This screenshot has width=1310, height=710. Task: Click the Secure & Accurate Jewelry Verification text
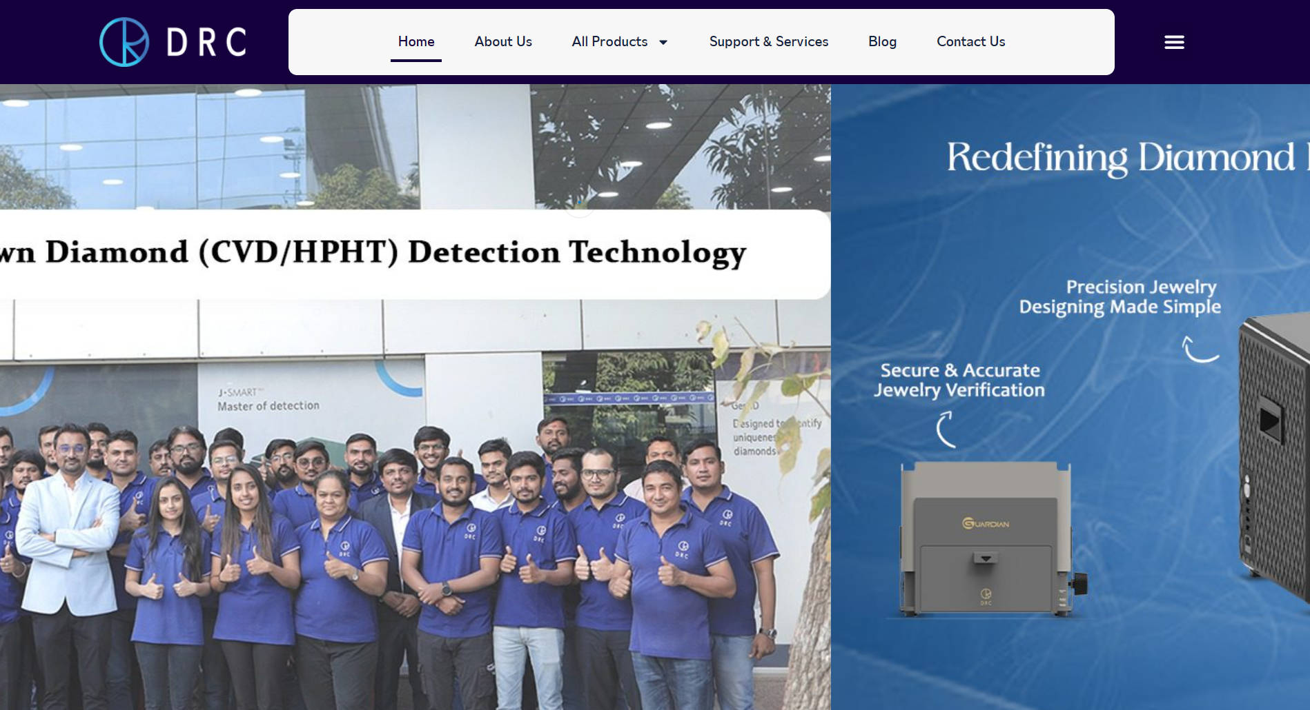tap(959, 381)
